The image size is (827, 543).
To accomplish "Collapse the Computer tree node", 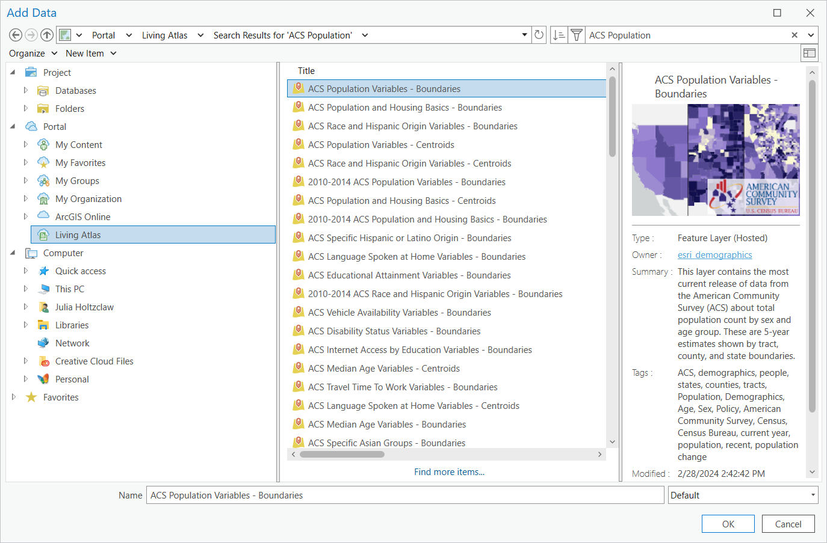I will click(x=13, y=253).
